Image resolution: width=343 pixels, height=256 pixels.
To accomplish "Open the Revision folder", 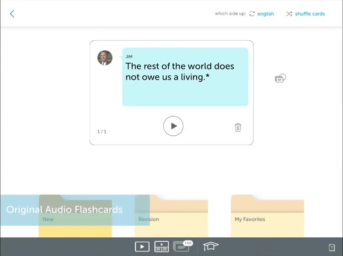I will click(x=178, y=219).
